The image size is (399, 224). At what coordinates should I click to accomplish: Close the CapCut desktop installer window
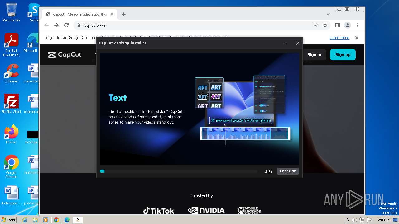coord(298,43)
